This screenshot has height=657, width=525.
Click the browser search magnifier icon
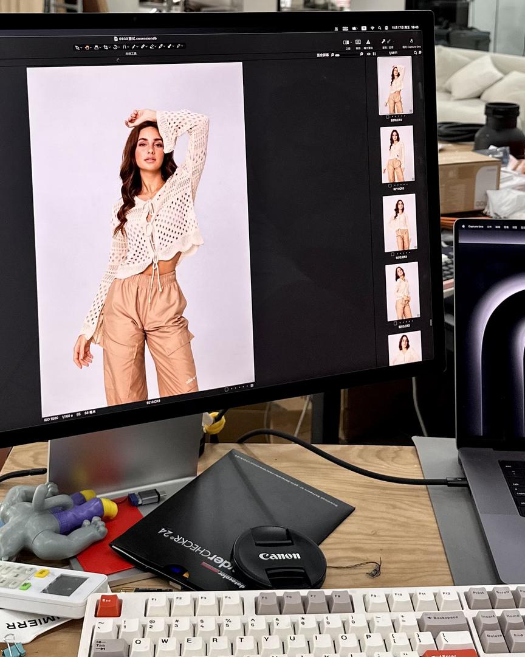415,53
